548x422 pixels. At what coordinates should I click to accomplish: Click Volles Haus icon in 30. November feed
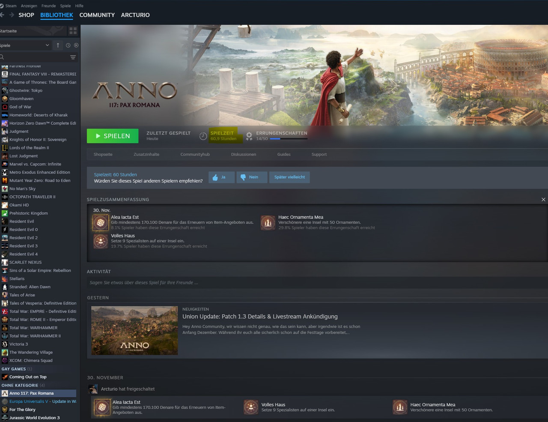pos(251,407)
